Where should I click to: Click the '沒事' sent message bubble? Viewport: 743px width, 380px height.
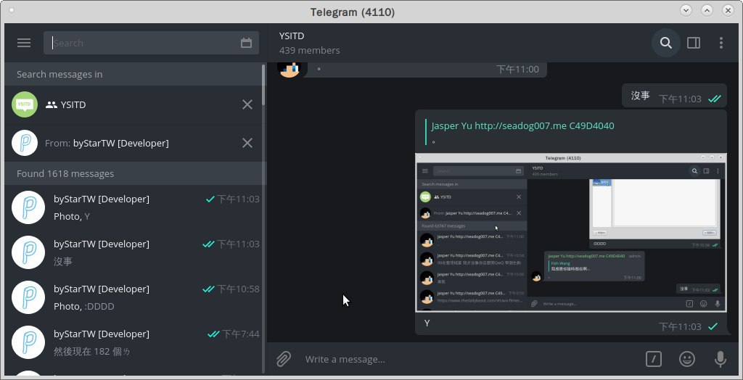[674, 96]
